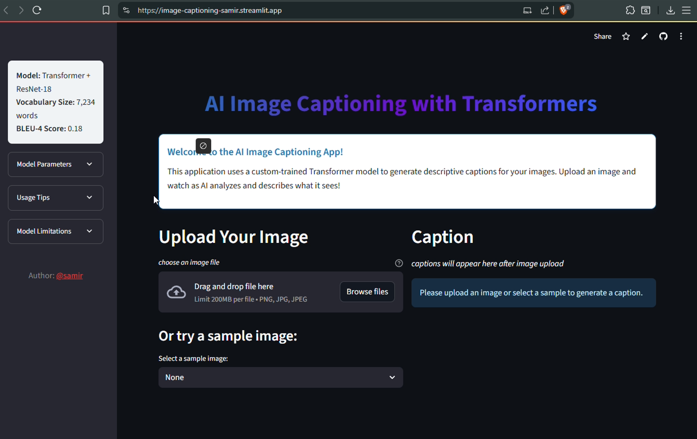Screen dimensions: 697x439
Task: Click the pencil edit icon
Action: 644,37
